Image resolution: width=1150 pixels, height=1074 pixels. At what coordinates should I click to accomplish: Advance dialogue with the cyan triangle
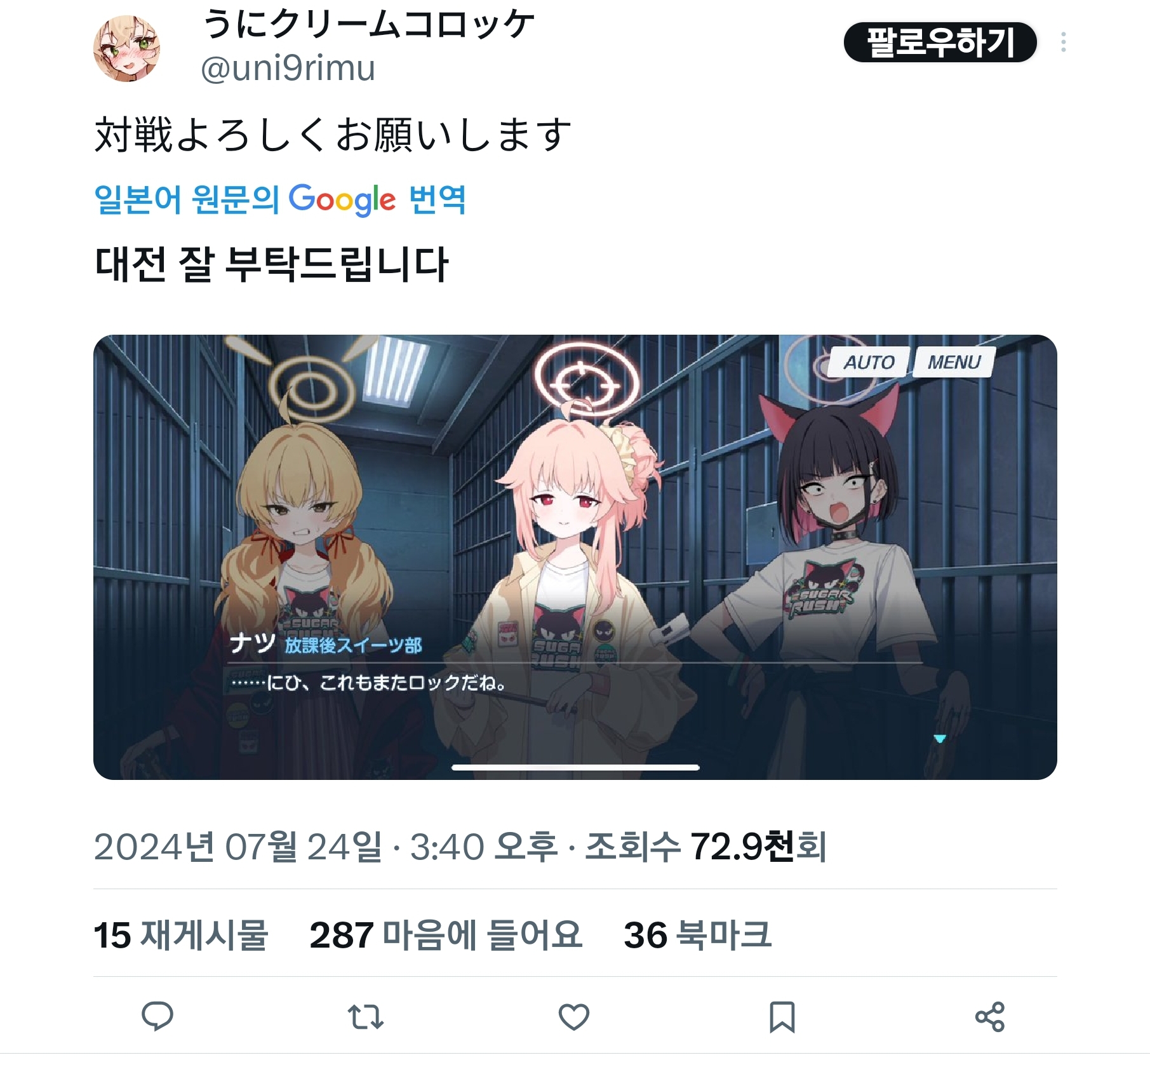click(940, 738)
